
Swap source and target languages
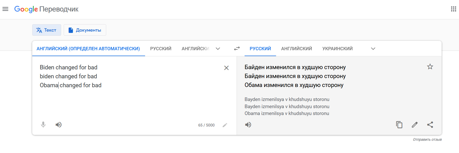[237, 48]
